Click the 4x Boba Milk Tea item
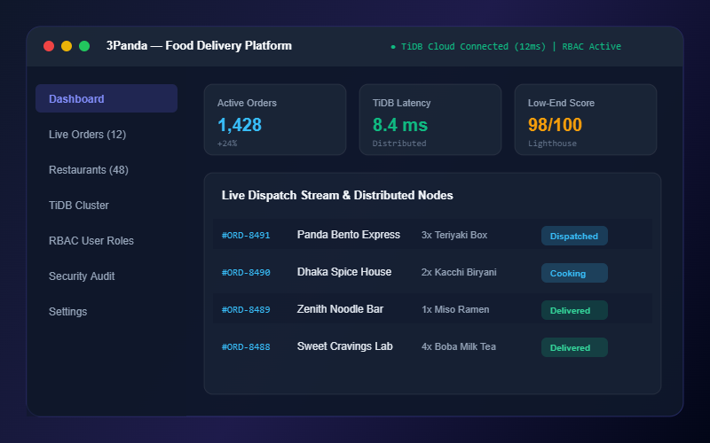The image size is (710, 443). pos(458,346)
